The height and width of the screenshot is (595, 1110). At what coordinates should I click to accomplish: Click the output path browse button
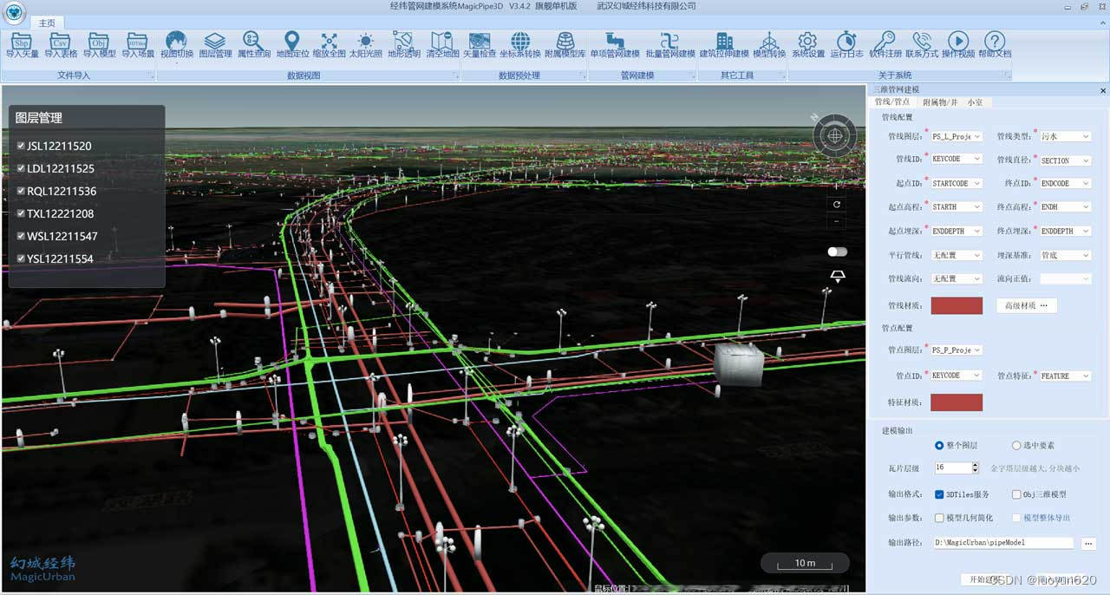click(x=1089, y=544)
